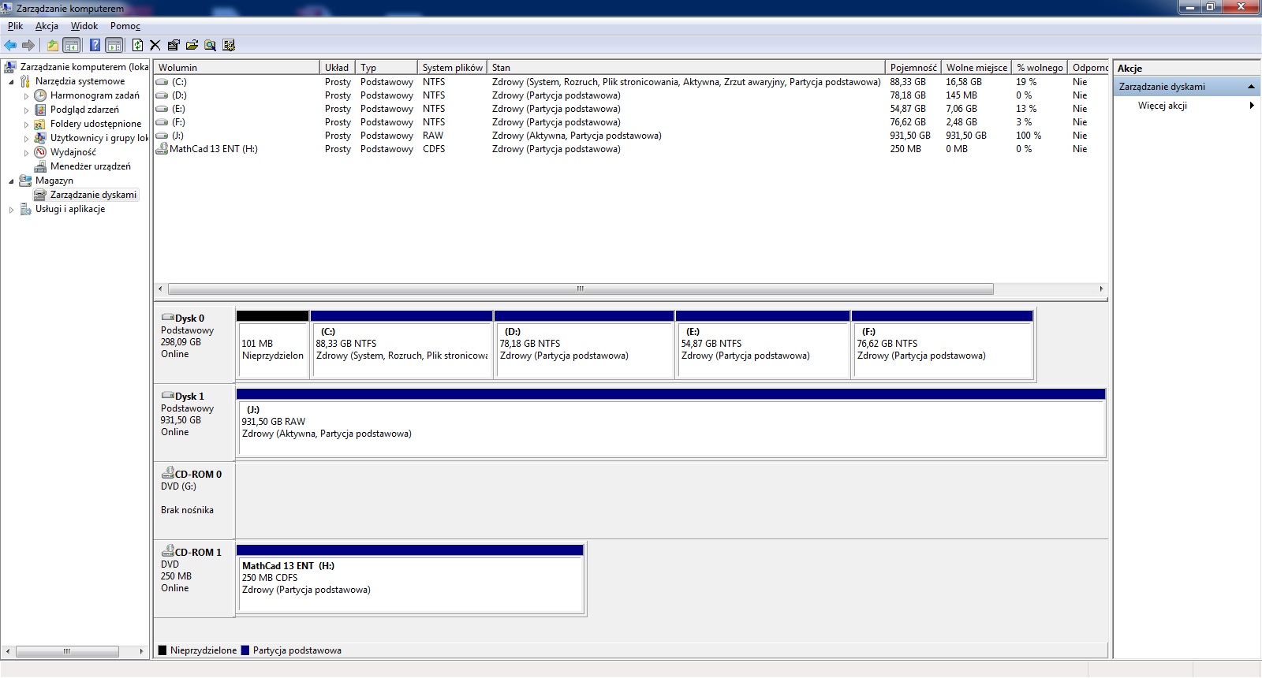Click the black Nieprzydzielone legend swatch
The height and width of the screenshot is (678, 1262).
coord(162,650)
